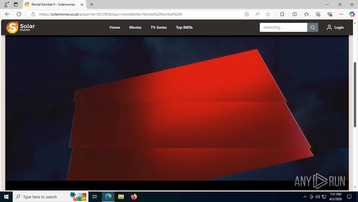This screenshot has height=202, width=358.
Task: Open the Collections icon
Action: [x=318, y=14]
